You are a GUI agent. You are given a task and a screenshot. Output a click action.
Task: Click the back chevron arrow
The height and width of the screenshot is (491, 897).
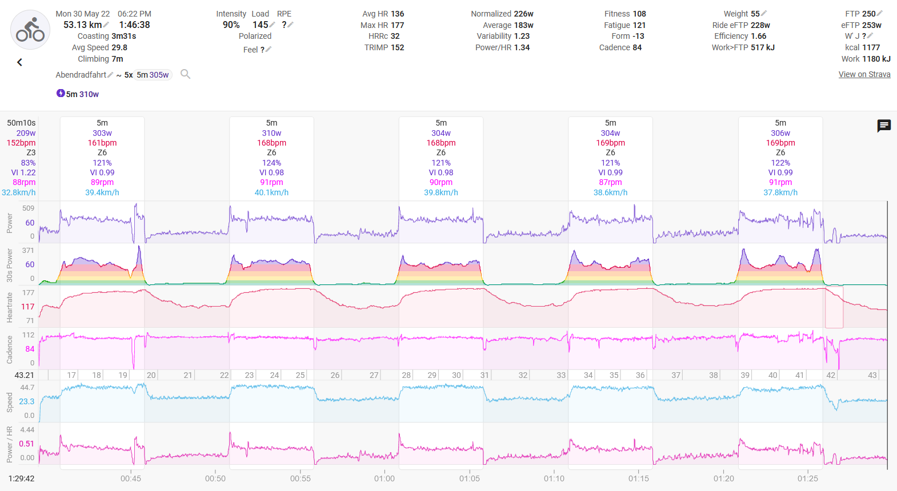pyautogui.click(x=19, y=62)
